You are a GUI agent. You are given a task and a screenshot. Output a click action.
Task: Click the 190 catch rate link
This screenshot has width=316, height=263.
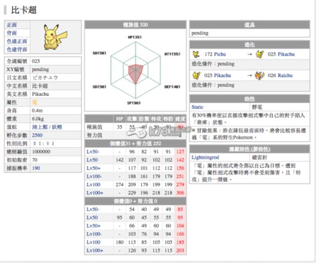(36, 168)
